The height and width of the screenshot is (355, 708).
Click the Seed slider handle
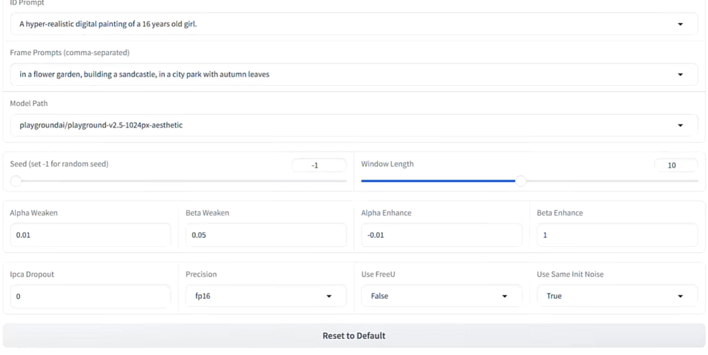(16, 181)
